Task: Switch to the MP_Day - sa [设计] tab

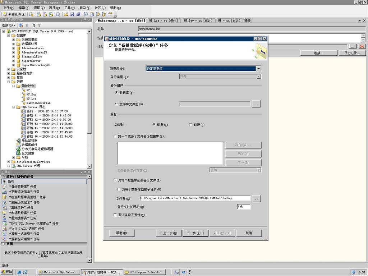Action: 198,20
